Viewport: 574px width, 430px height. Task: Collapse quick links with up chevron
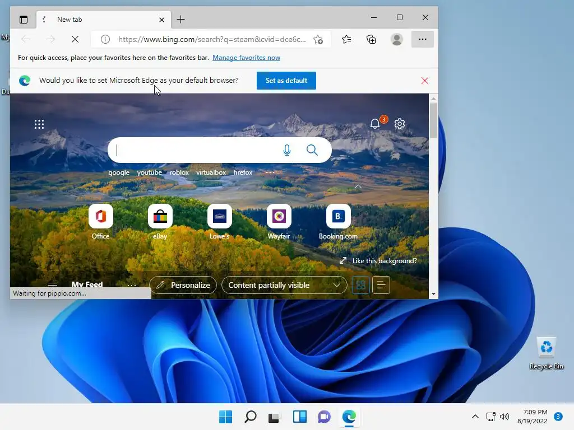pyautogui.click(x=358, y=186)
